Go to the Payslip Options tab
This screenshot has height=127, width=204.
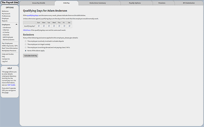coord(135,3)
